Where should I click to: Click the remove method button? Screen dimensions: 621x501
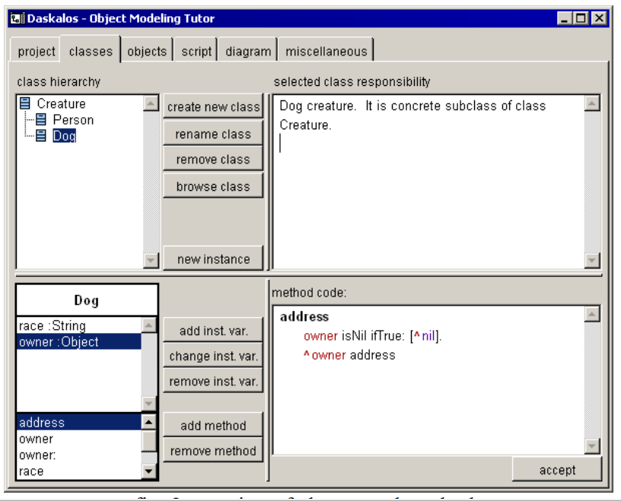point(213,451)
